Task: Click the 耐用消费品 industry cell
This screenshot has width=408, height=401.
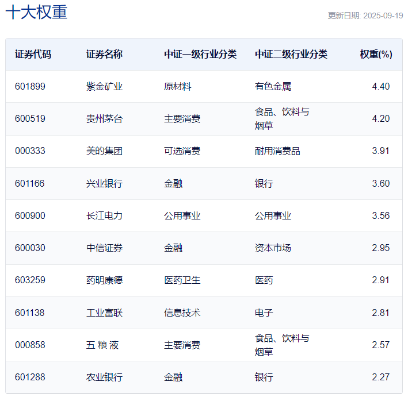Action: (277, 151)
